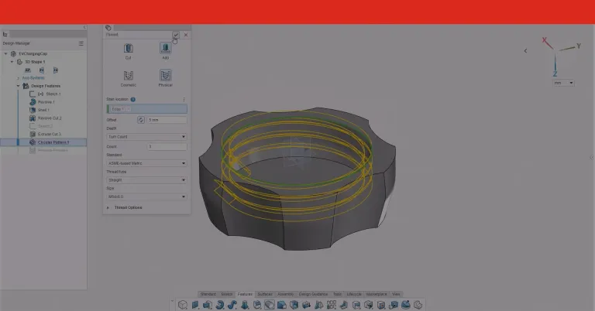This screenshot has width=595, height=311.
Task: Open the Depth Turn Count dropdown
Action: [x=147, y=137]
